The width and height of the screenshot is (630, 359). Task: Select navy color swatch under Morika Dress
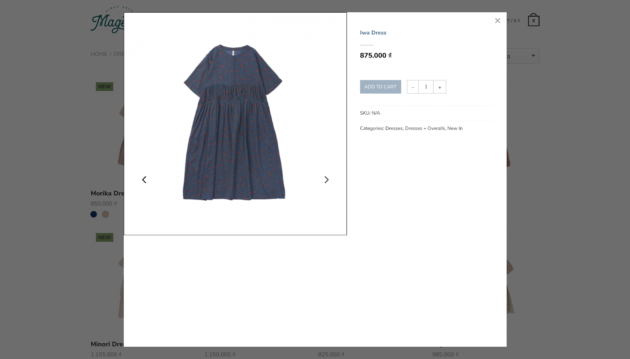94,214
